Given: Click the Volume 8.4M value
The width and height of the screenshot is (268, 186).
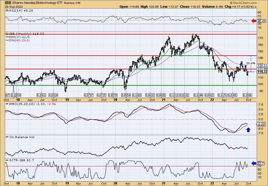Looking at the screenshot, I should click(x=212, y=7).
